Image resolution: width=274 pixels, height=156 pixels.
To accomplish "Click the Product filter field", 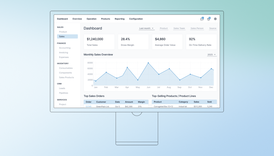I will point(164,28).
